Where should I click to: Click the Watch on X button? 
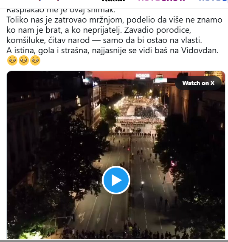tap(198, 83)
